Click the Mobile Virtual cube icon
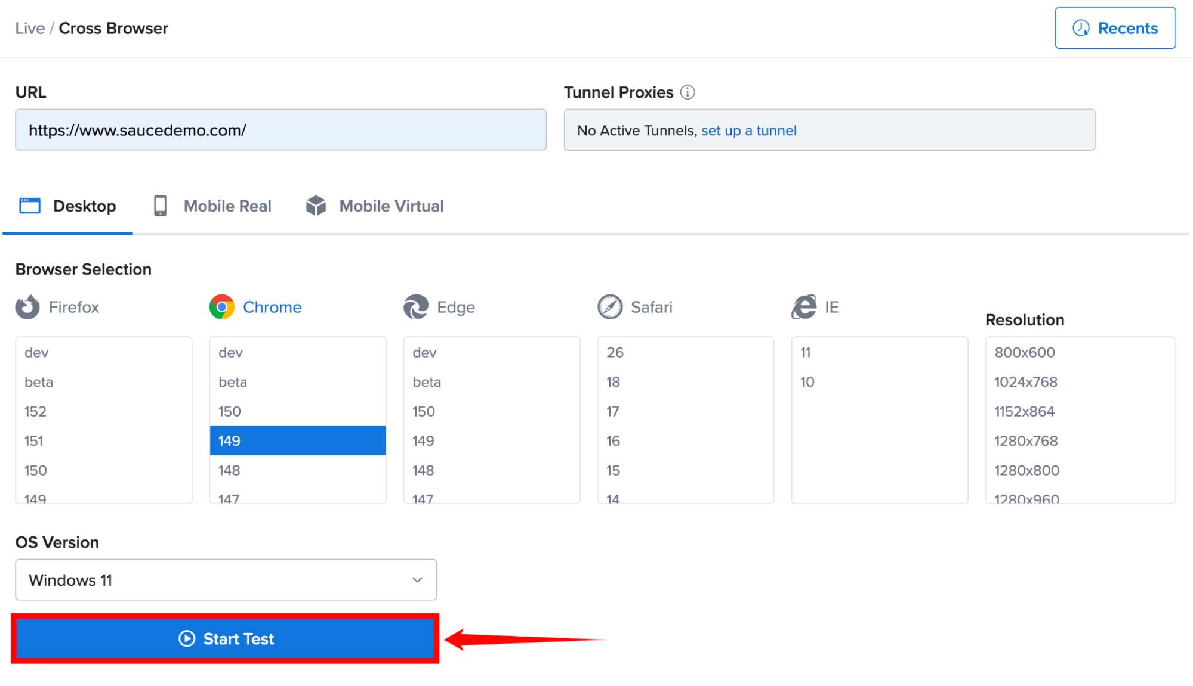1193x686 pixels. 316,206
